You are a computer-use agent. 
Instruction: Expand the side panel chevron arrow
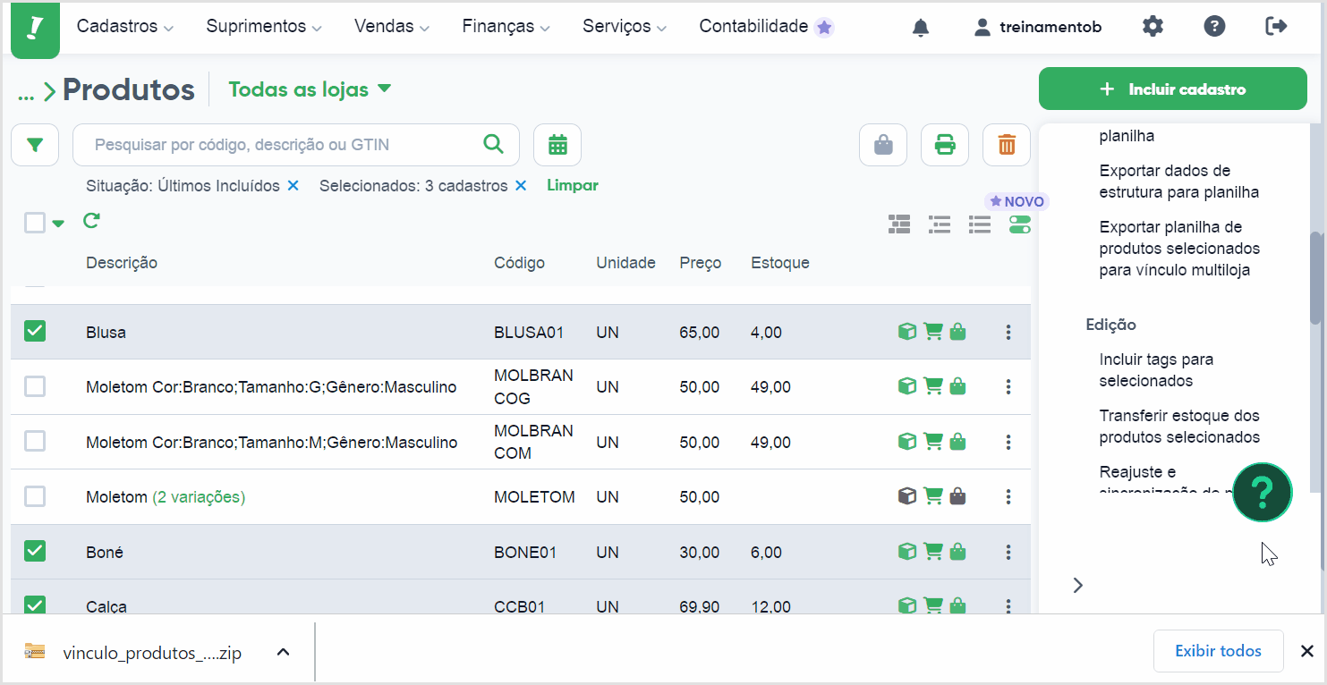pyautogui.click(x=1078, y=585)
